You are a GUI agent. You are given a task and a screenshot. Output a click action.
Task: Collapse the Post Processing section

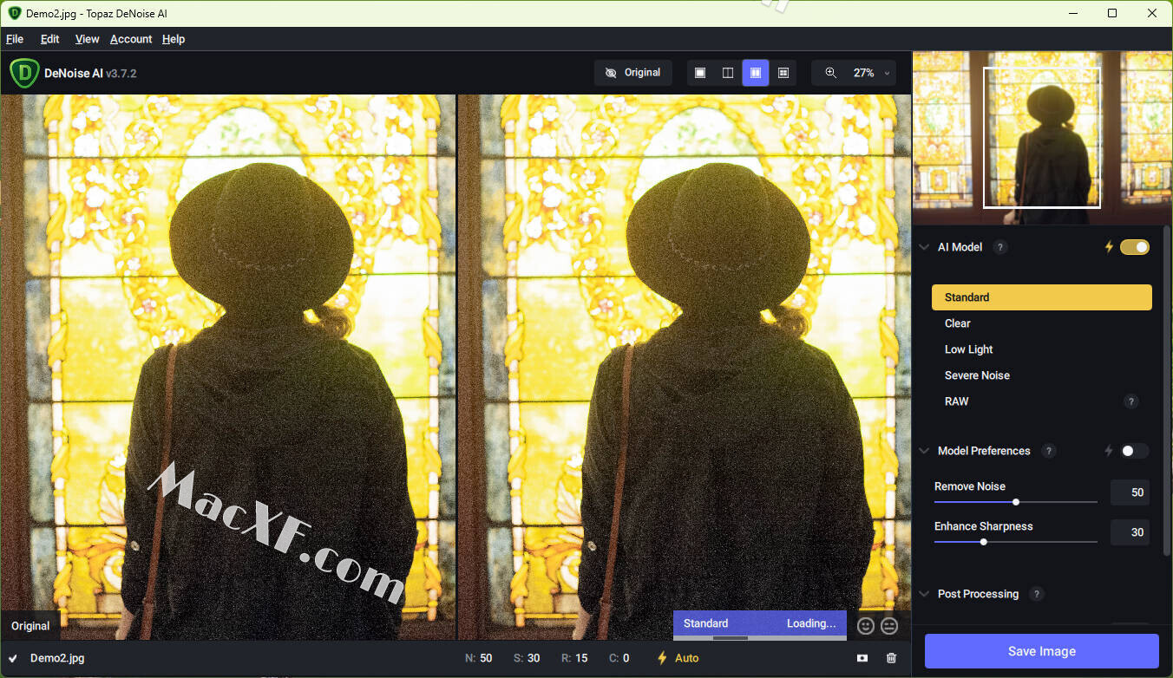pos(924,594)
